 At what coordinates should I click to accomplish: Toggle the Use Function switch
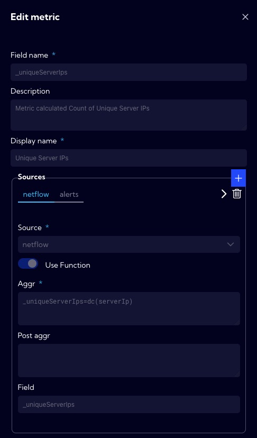pos(28,263)
